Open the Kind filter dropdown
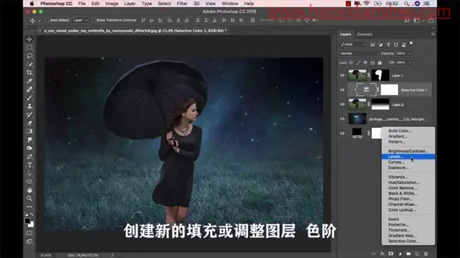The width and height of the screenshot is (460, 258). point(353,44)
